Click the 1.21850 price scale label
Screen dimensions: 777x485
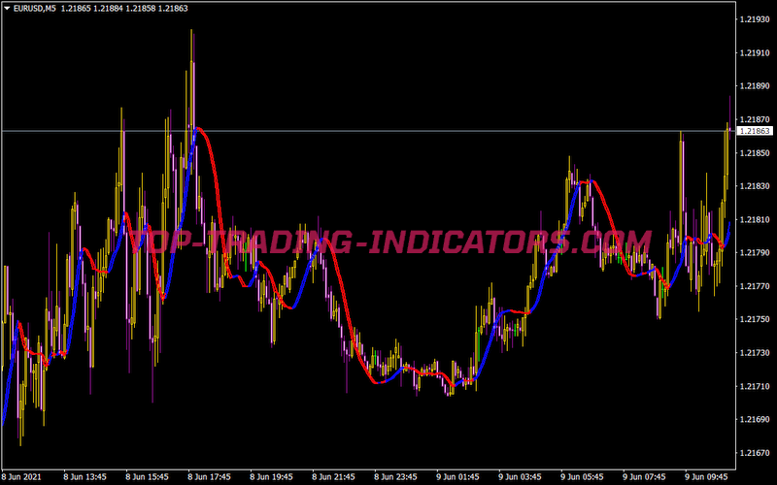point(755,153)
